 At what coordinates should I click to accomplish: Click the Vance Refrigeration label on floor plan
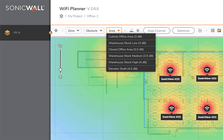point(97,77)
